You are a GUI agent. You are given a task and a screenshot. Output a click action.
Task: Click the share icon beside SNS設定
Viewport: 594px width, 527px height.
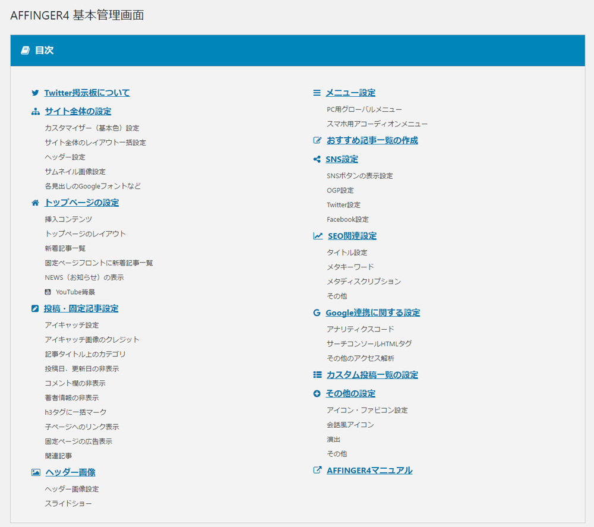(x=317, y=159)
